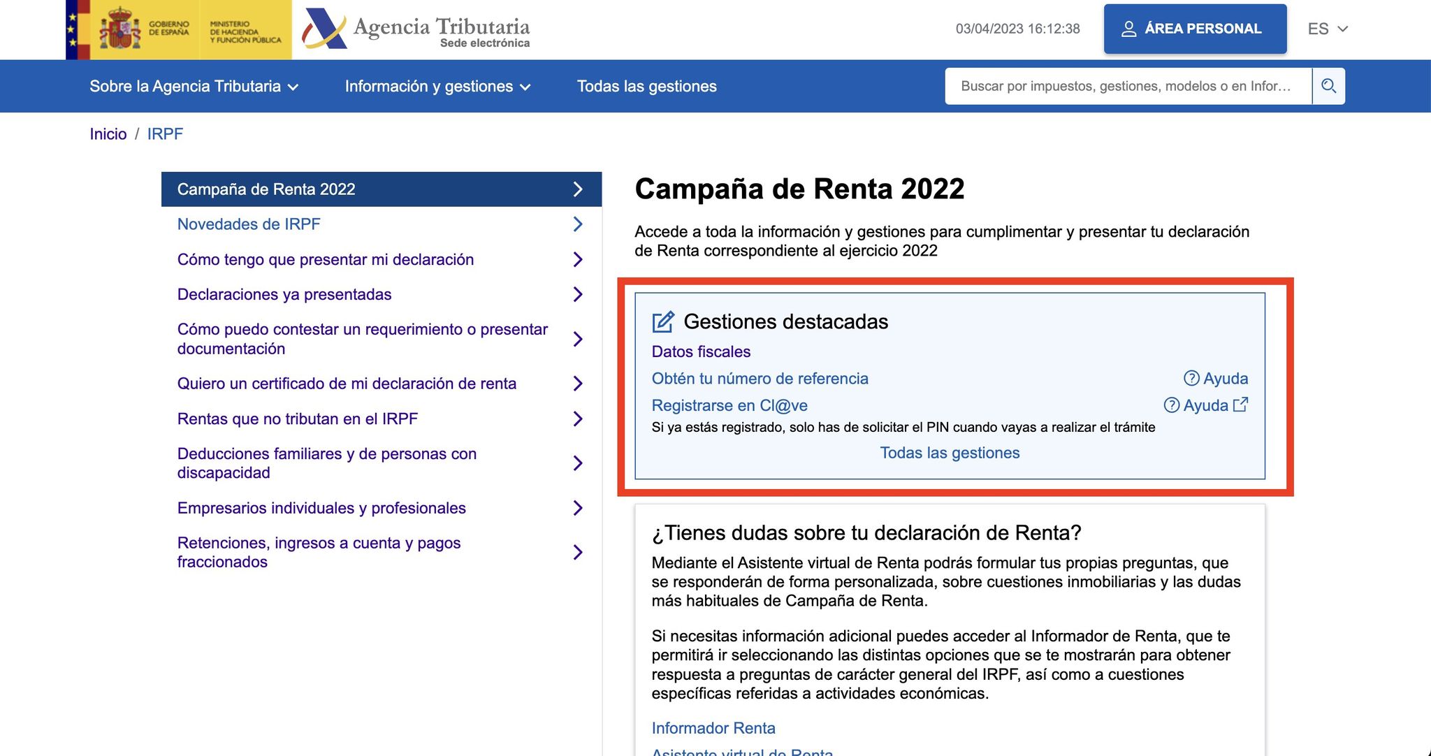Click Todas las gestiones link in highlighted box
The width and height of the screenshot is (1431, 756).
point(949,453)
